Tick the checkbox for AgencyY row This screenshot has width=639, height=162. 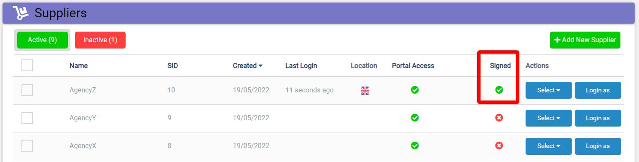point(27,118)
